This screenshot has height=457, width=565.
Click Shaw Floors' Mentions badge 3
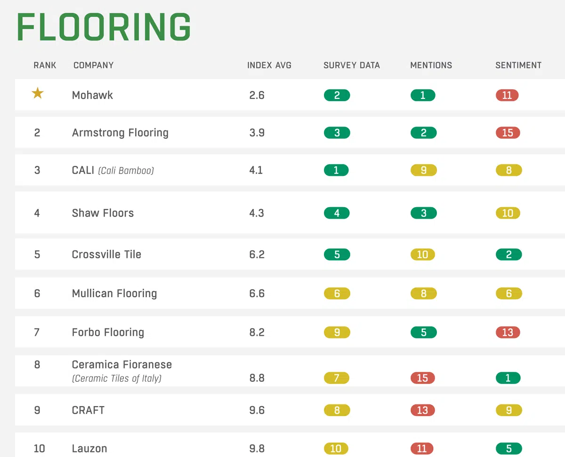click(x=424, y=213)
